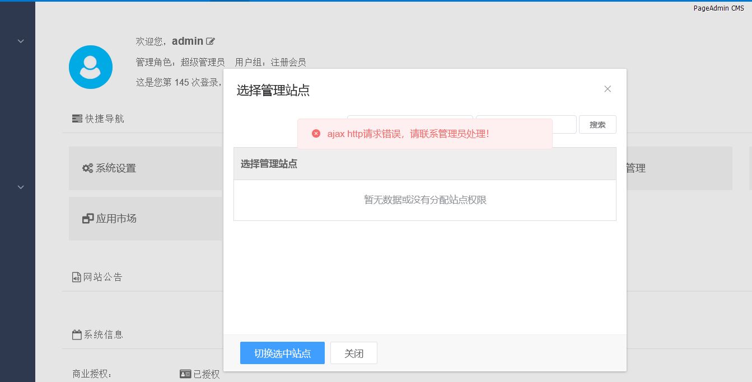752x382 pixels.
Task: Click the 快捷导航 section header icon
Action: tap(77, 119)
